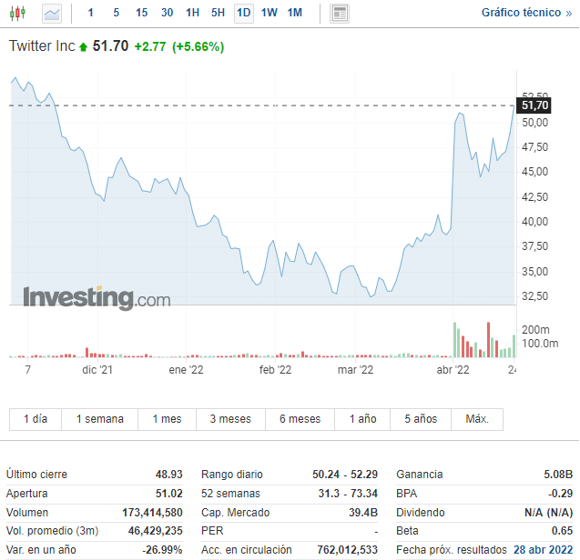Viewport: 580px width, 560px height.
Task: Show the 1 día time range
Action: point(35,419)
